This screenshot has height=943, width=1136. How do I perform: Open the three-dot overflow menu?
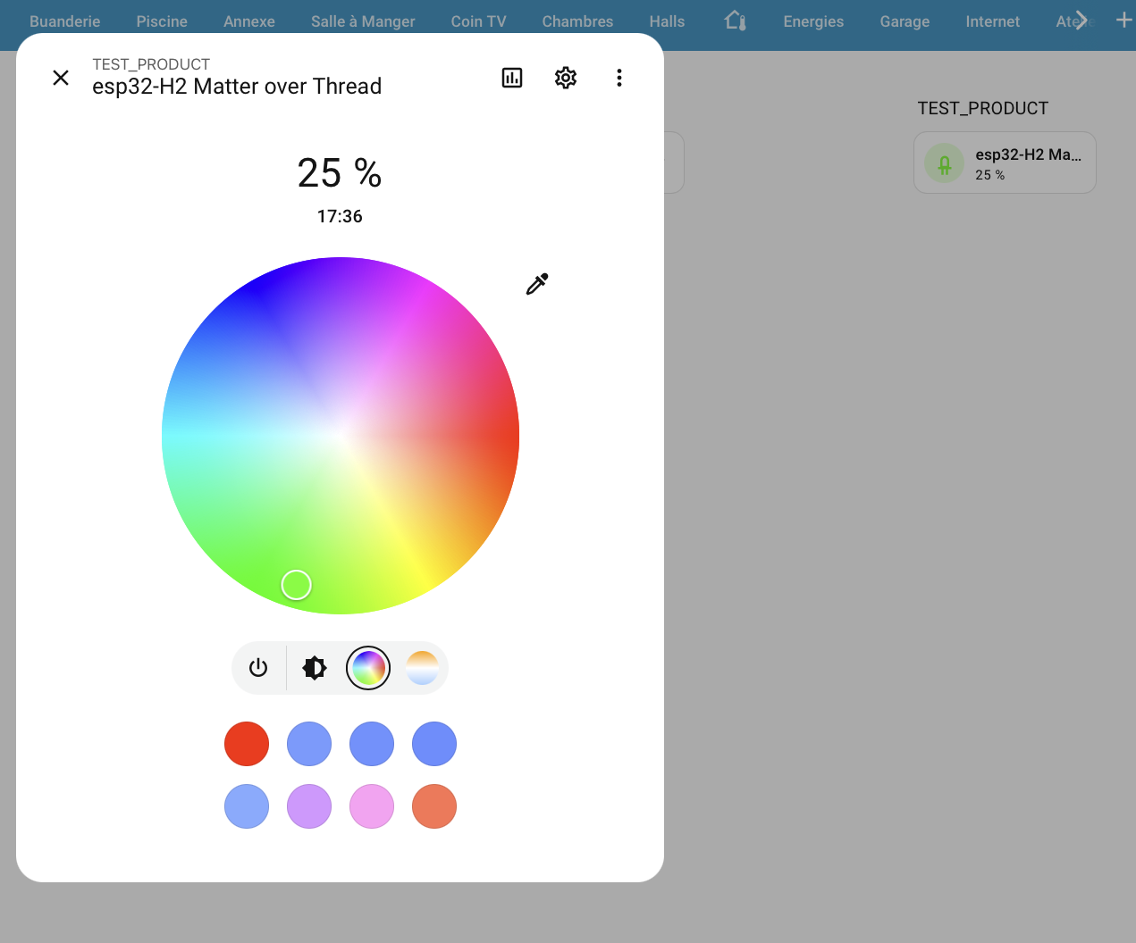(x=619, y=78)
